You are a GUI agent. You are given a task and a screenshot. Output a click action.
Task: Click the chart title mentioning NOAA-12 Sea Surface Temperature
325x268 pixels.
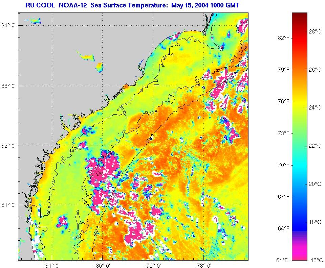(132, 5)
